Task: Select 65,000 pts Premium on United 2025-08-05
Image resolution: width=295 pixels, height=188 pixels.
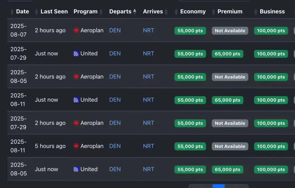Action: point(228,169)
